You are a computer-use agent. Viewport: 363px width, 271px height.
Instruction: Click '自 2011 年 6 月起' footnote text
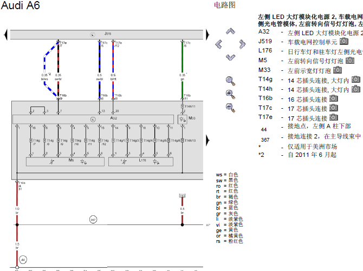coord(312,155)
